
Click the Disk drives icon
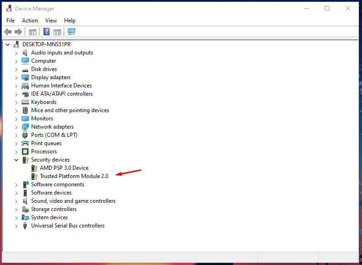pos(25,70)
